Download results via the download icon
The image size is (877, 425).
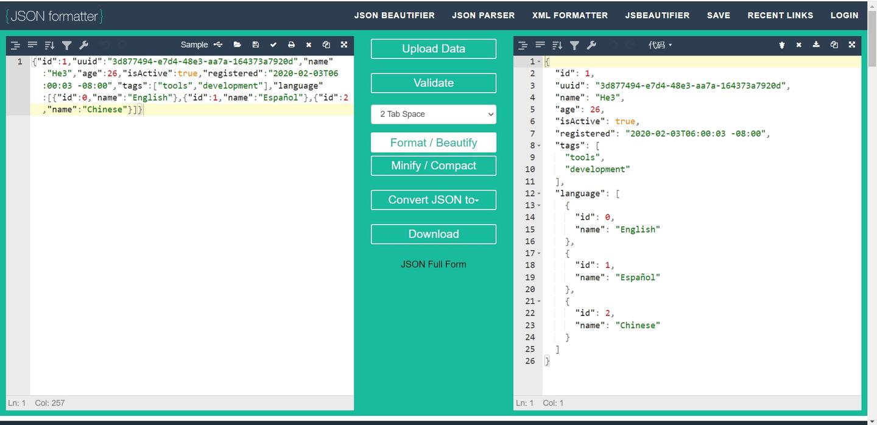click(815, 44)
